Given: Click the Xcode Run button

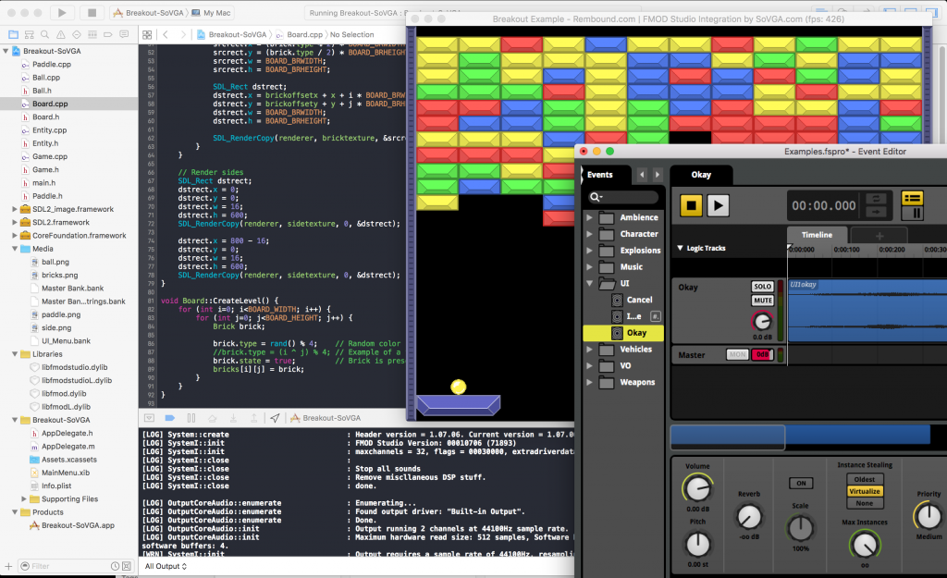Looking at the screenshot, I should (x=62, y=13).
